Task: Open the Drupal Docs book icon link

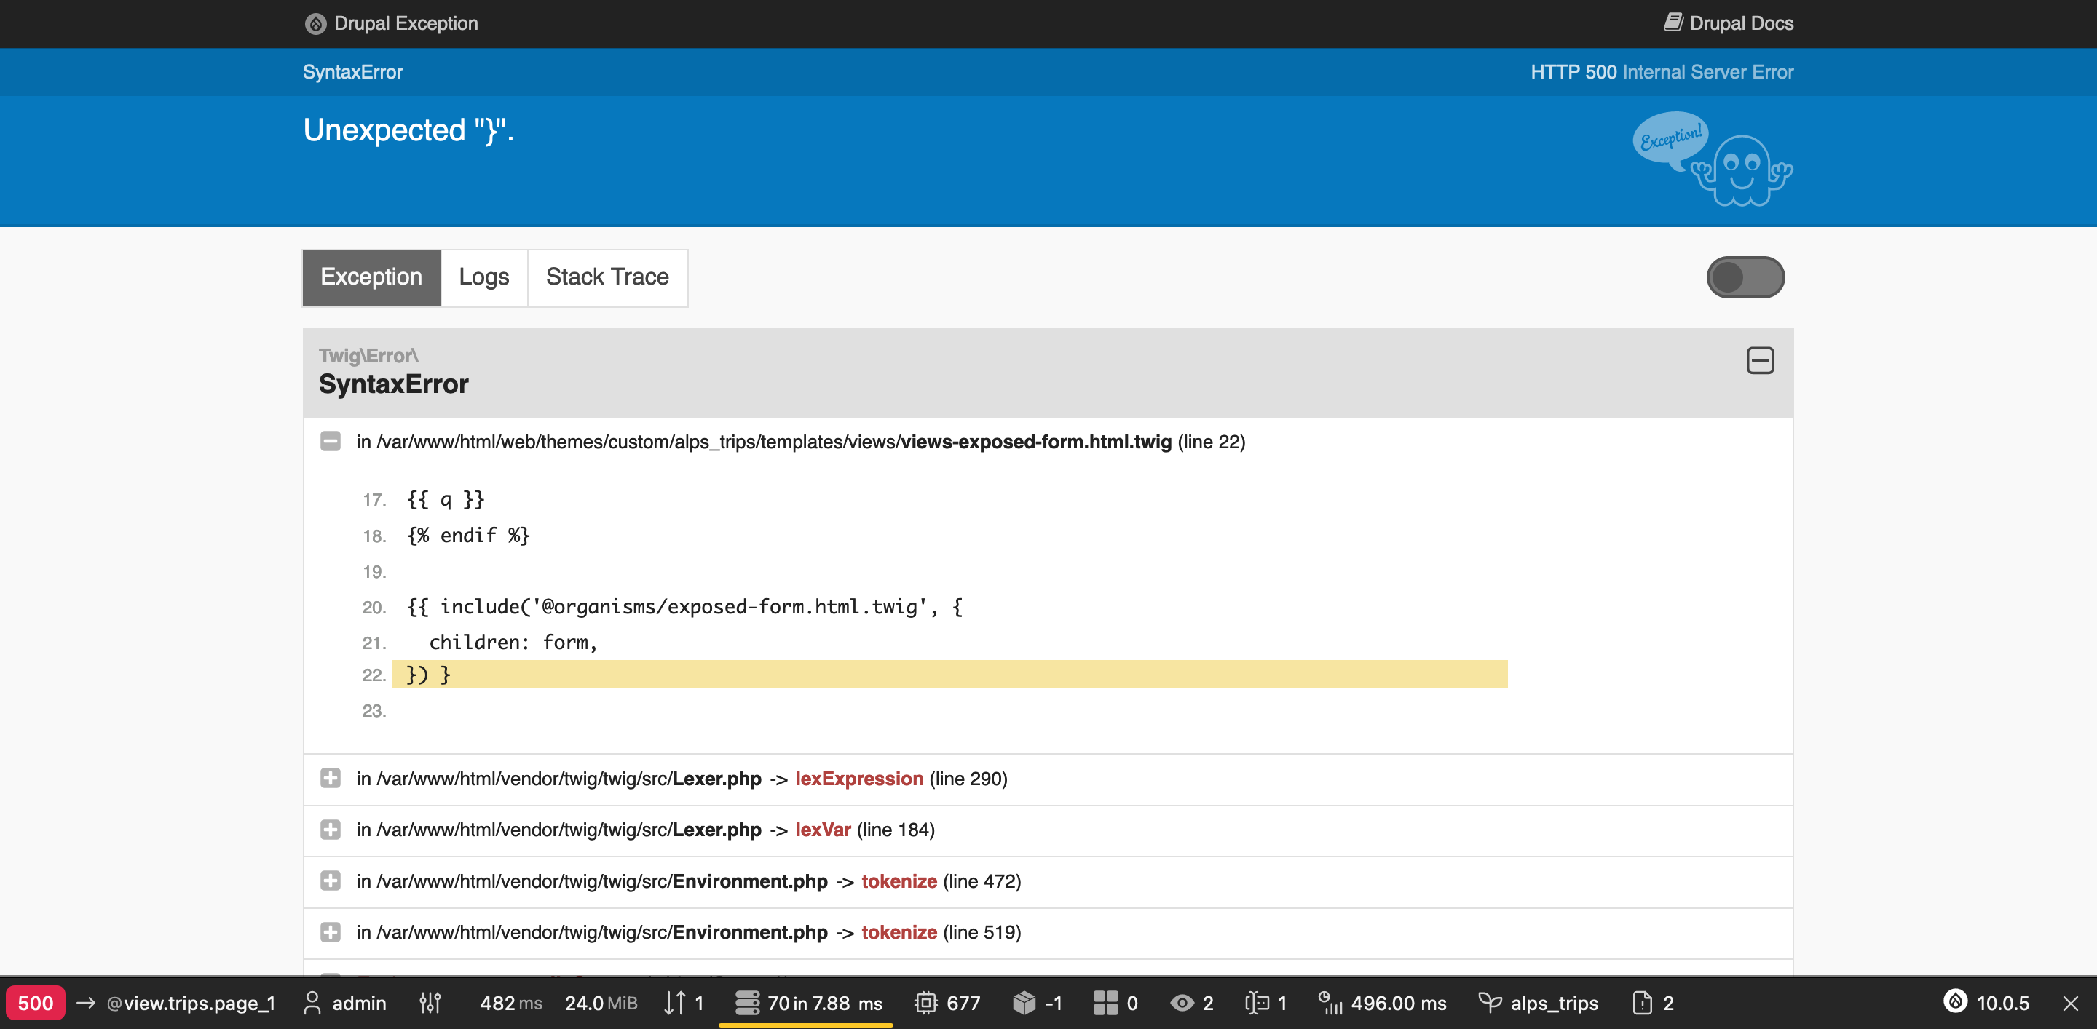Action: [1672, 23]
